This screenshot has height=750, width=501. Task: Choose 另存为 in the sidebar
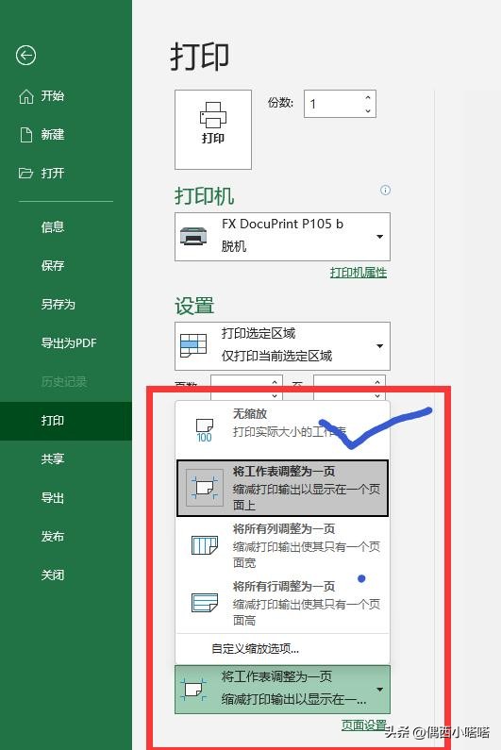66,304
